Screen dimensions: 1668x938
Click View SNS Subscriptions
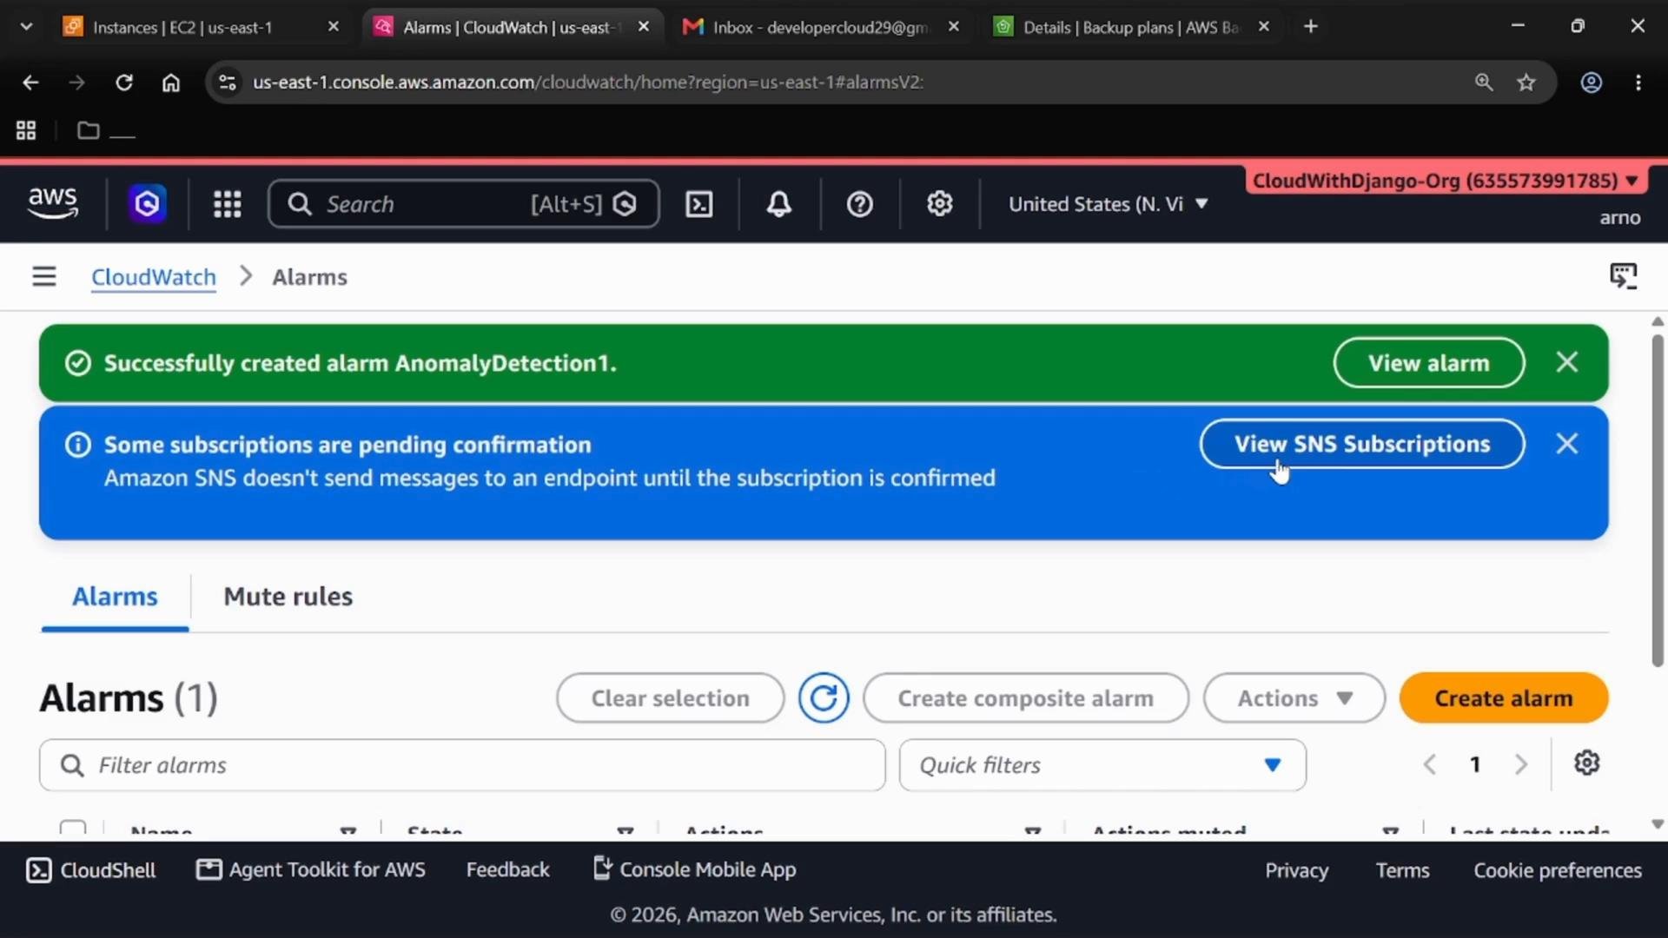point(1361,444)
